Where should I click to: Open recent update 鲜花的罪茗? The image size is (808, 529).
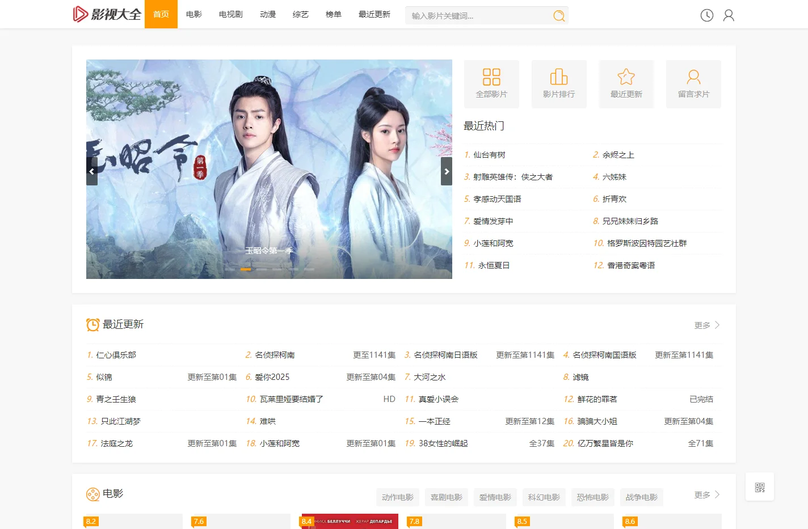pos(597,399)
